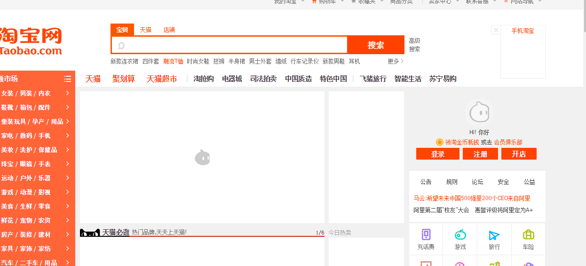
Task: Open the 智能生活 navigation link
Action: (408, 79)
